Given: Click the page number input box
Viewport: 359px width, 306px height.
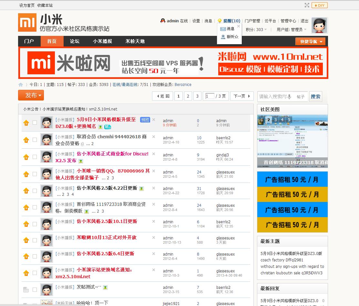Looking at the screenshot, I should coord(210,96).
